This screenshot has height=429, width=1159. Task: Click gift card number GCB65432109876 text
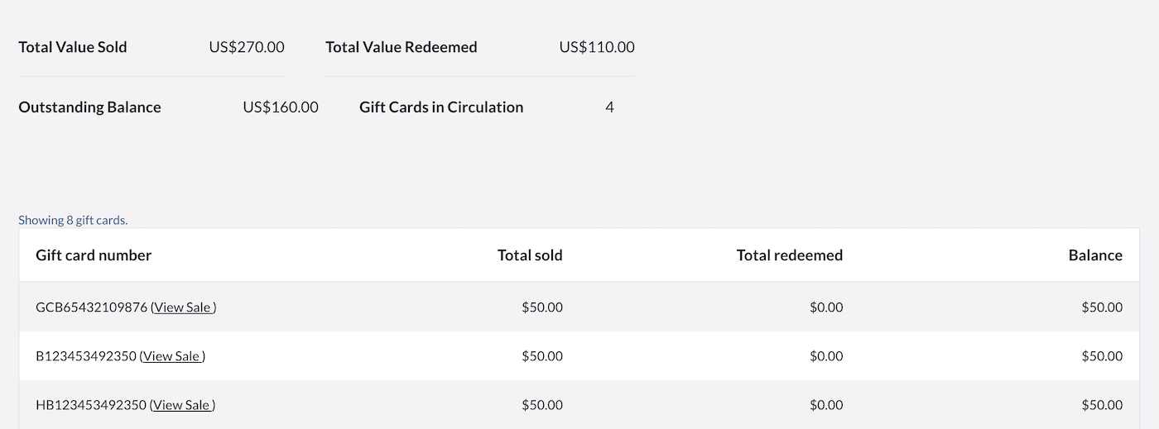click(91, 307)
